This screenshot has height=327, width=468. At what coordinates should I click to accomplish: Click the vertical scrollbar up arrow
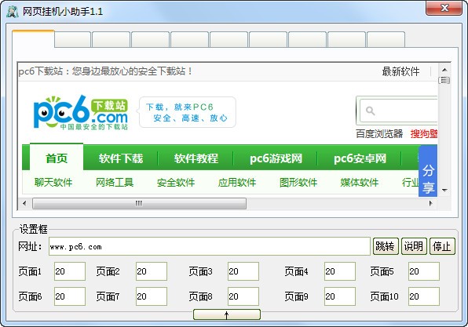(x=444, y=70)
